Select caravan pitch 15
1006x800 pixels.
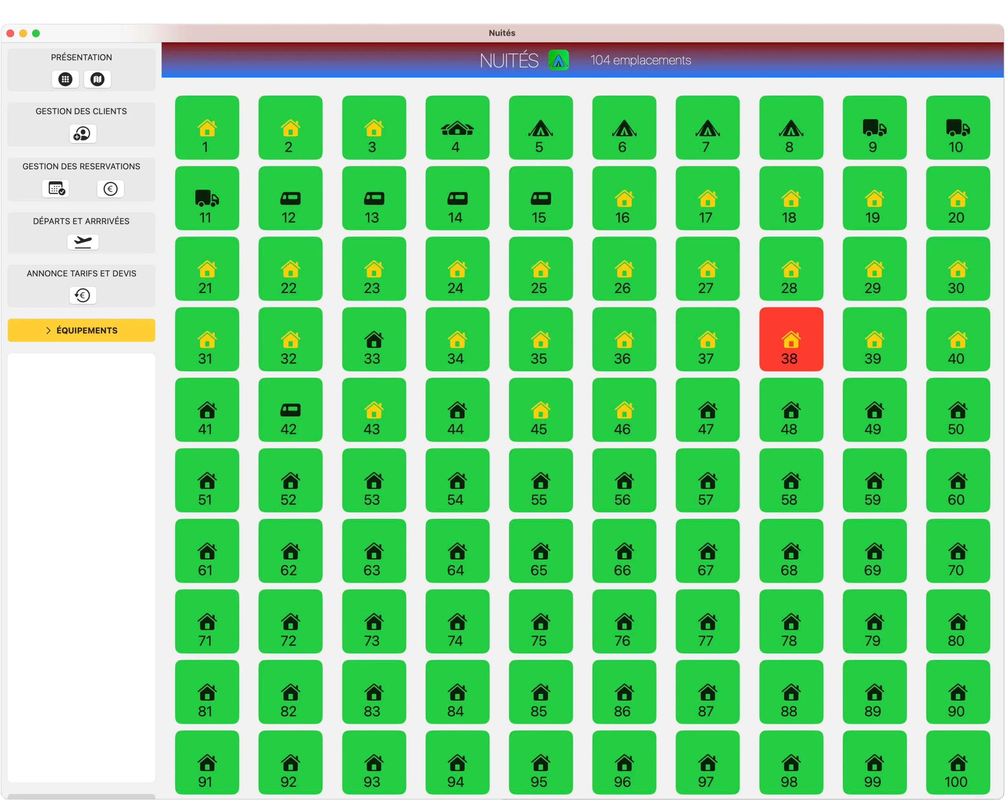point(541,198)
